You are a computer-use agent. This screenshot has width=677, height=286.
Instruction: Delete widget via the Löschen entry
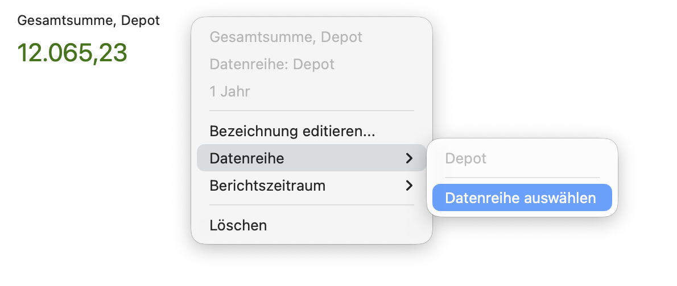point(238,225)
